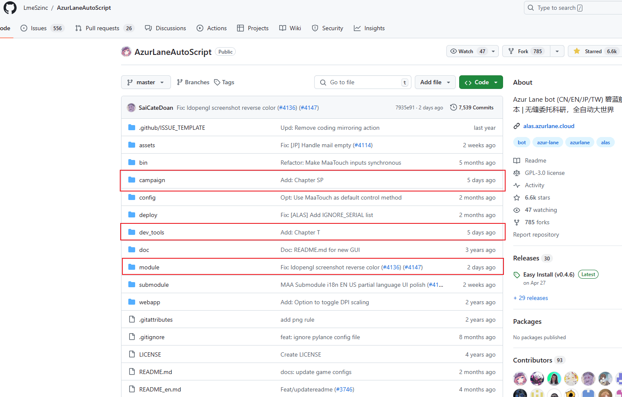Expand the Watch notifications dropdown arrow
Image resolution: width=622 pixels, height=397 pixels.
(x=493, y=51)
